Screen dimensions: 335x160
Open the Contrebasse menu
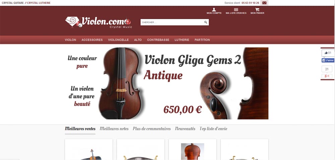[x=158, y=40]
